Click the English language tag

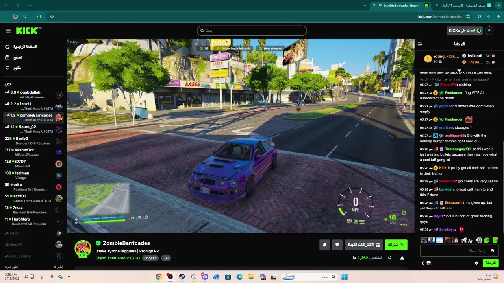point(150,258)
